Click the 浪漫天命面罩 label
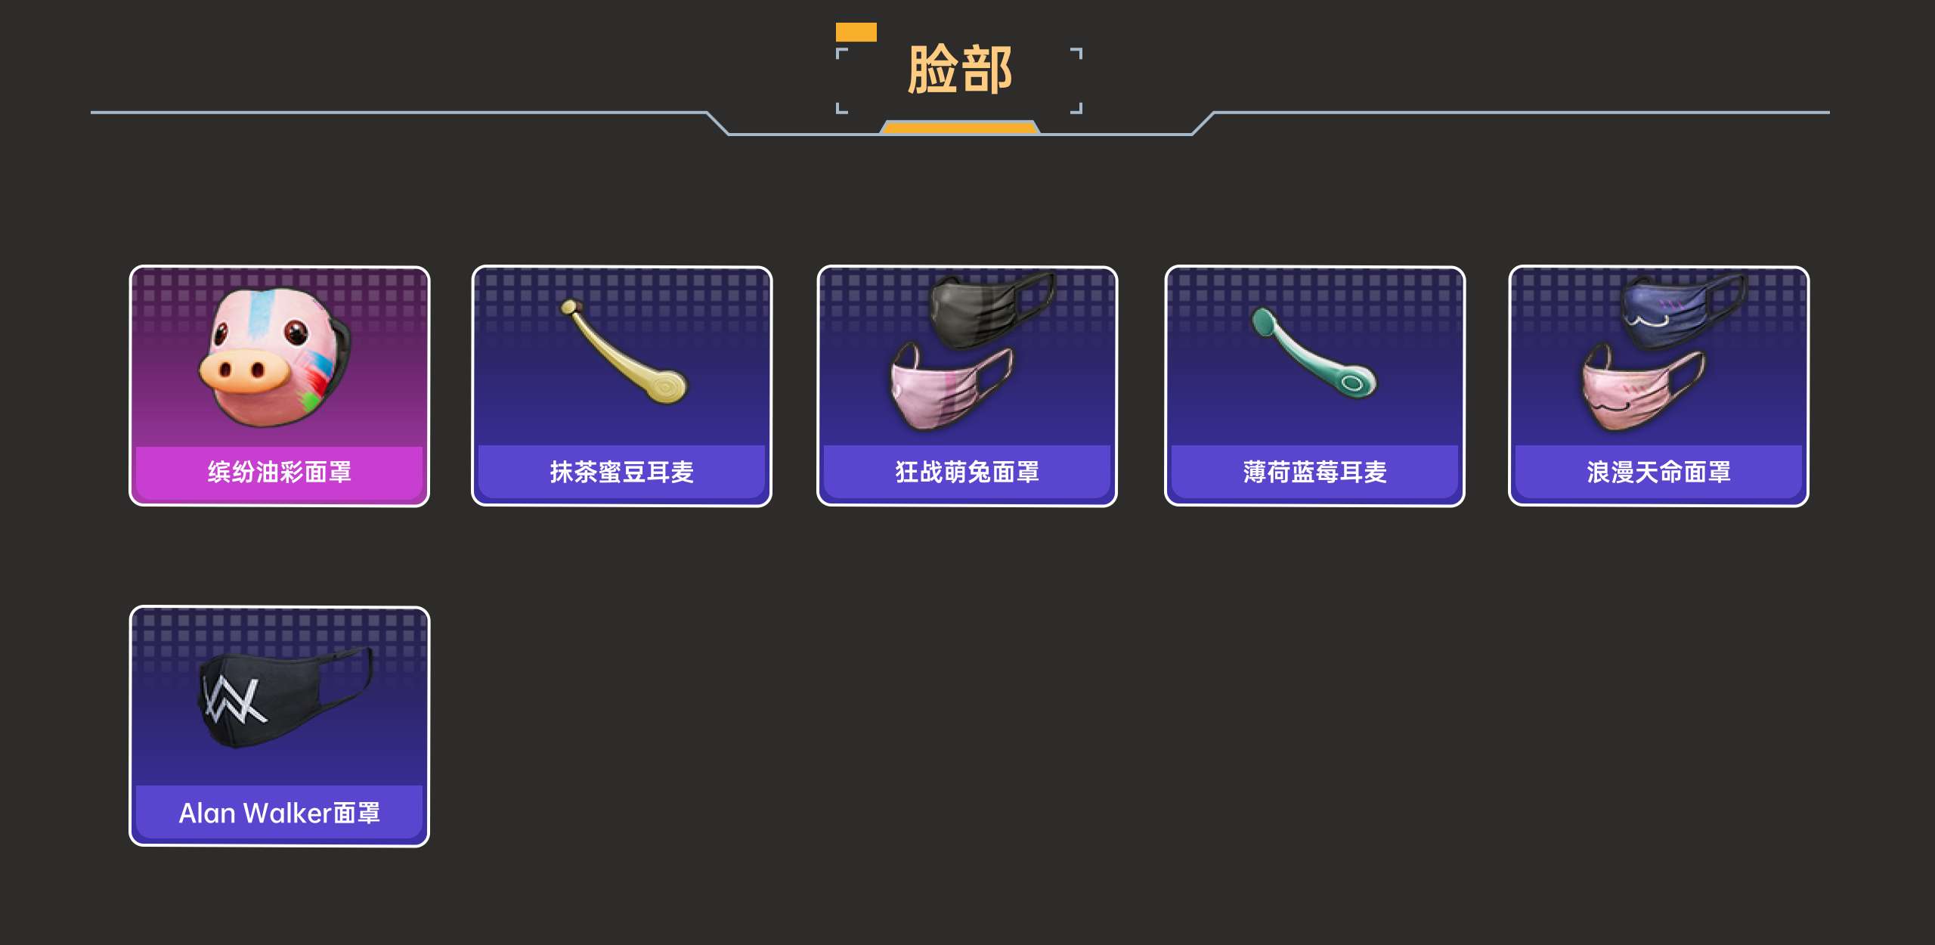The image size is (1935, 945). coord(1659,472)
